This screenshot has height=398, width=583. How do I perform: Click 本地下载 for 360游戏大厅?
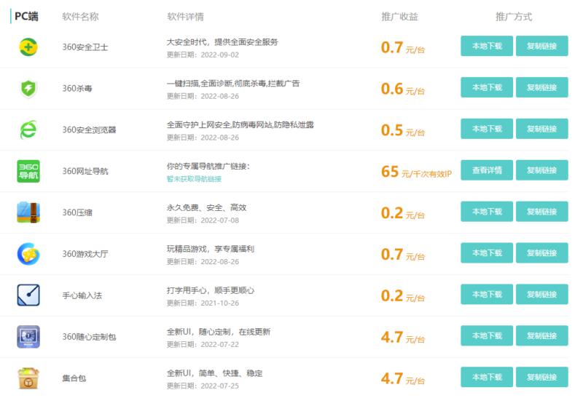pos(487,252)
